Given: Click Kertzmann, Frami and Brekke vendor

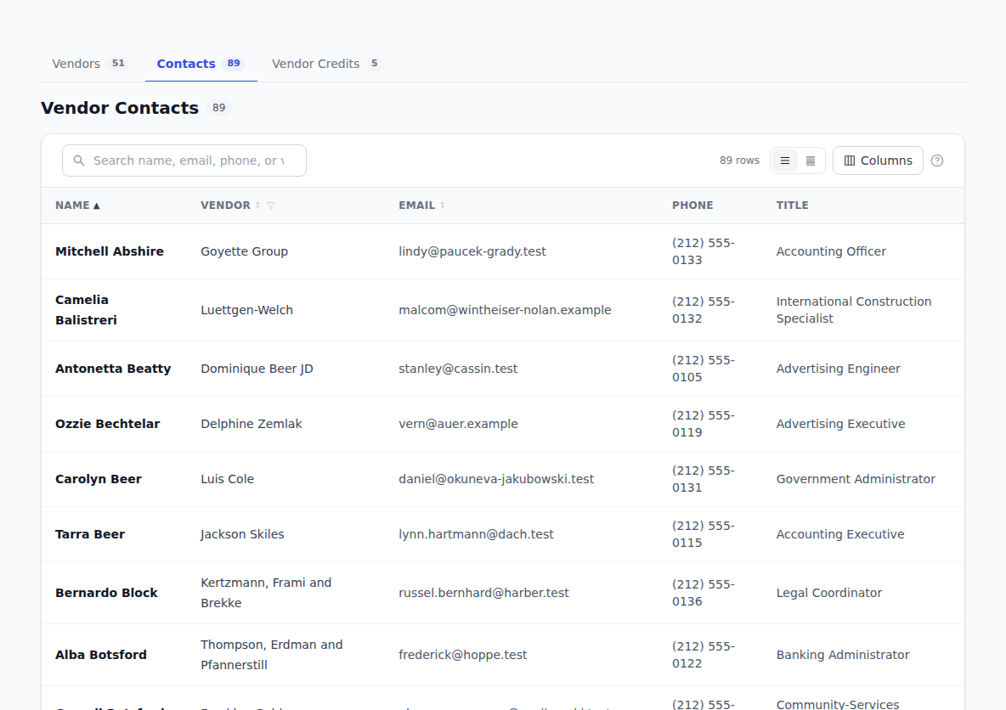Looking at the screenshot, I should click(x=266, y=594).
